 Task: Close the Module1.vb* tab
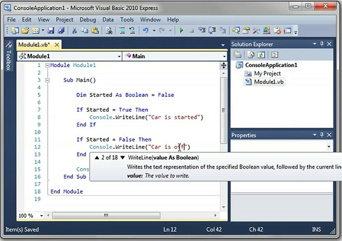pos(57,45)
